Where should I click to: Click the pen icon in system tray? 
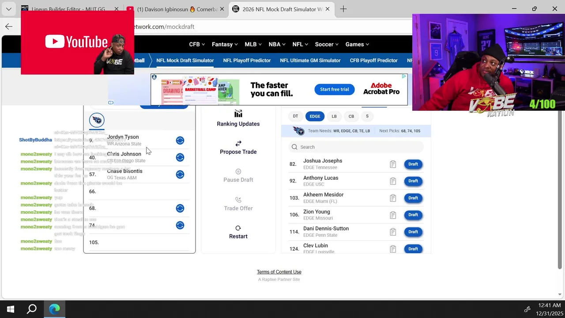527,309
